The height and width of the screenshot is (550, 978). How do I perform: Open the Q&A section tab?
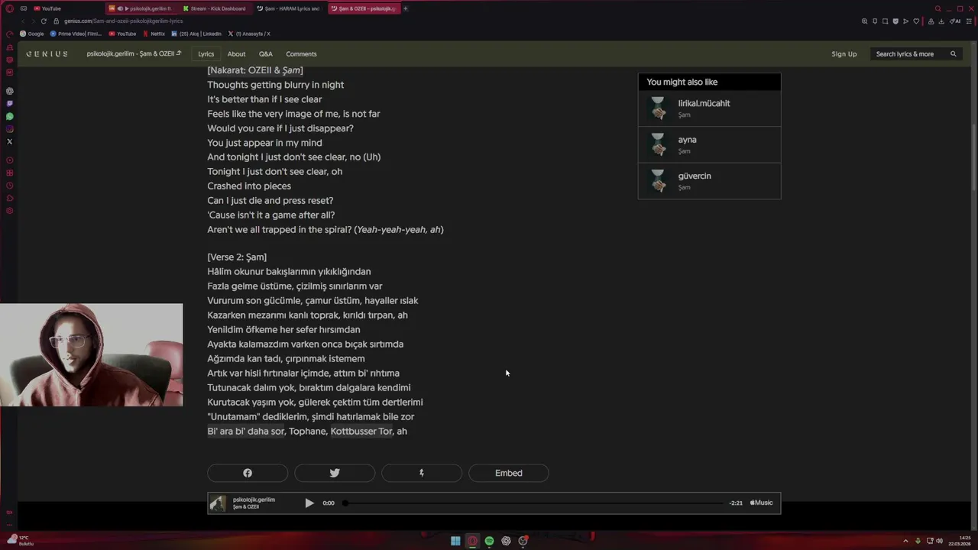pos(265,53)
